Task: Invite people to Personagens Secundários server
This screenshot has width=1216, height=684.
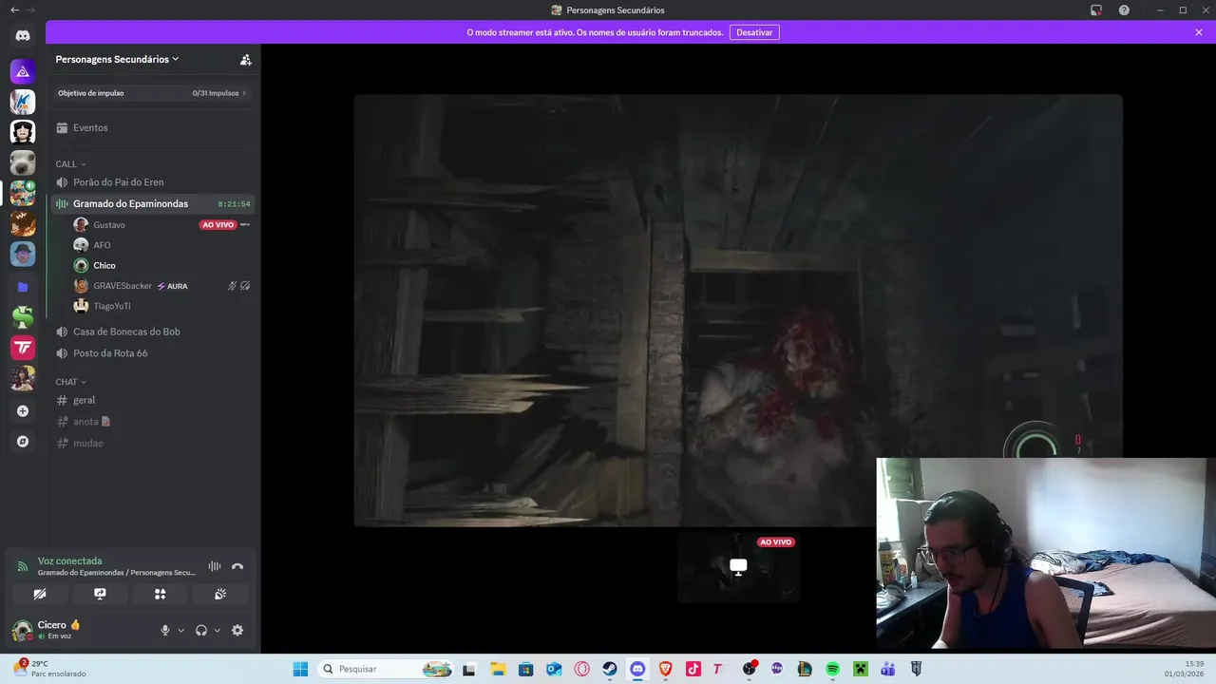Action: [x=246, y=59]
